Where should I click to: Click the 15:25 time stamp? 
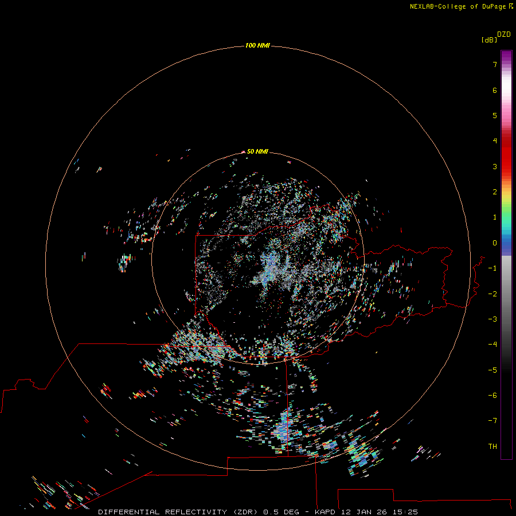tap(405, 512)
